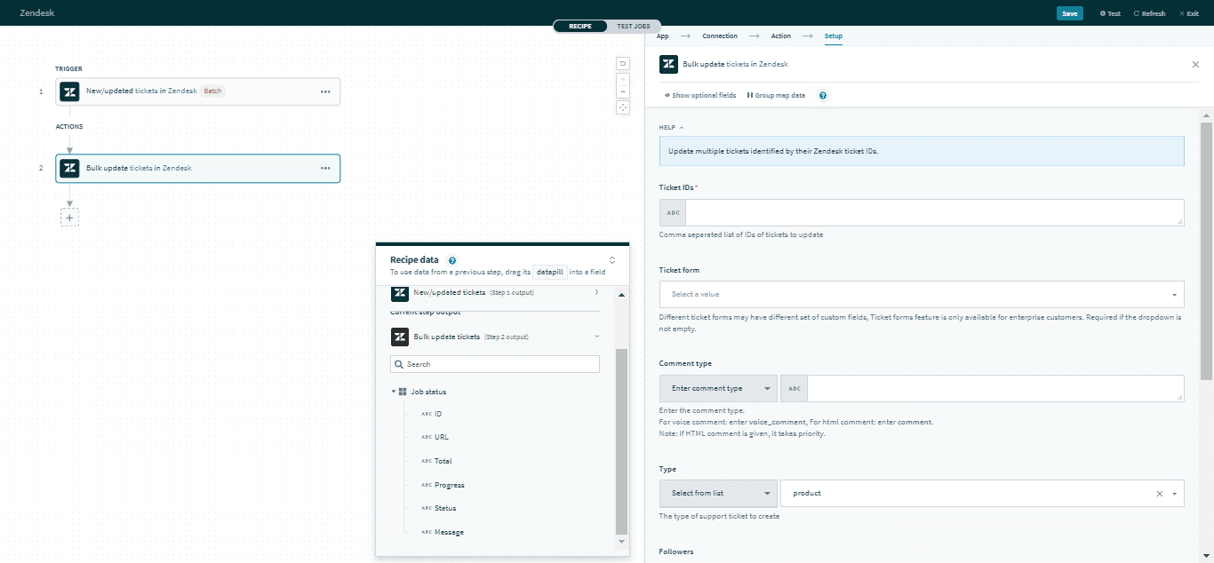The height and width of the screenshot is (563, 1214).
Task: Switch to the Test Jobs view
Action: click(634, 27)
